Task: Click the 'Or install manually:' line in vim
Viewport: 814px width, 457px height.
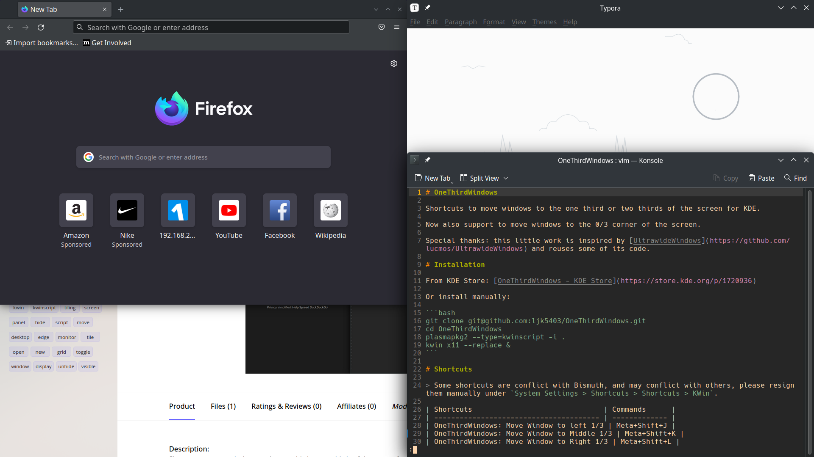Action: click(x=468, y=297)
